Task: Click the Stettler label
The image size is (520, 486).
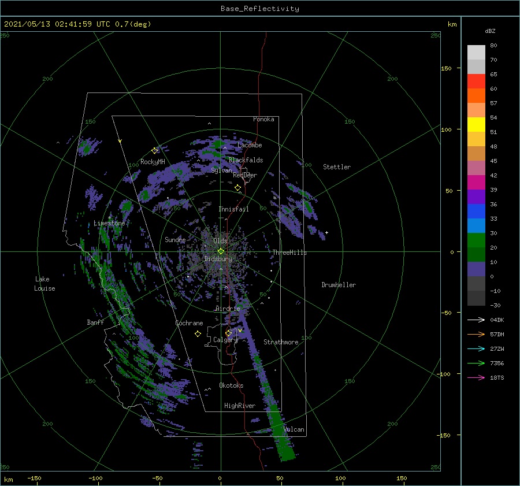Action: tap(337, 167)
